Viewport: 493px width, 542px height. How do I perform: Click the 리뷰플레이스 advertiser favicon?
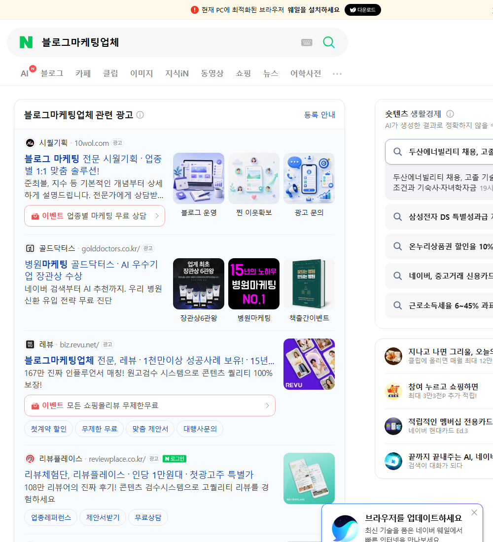[x=30, y=459]
